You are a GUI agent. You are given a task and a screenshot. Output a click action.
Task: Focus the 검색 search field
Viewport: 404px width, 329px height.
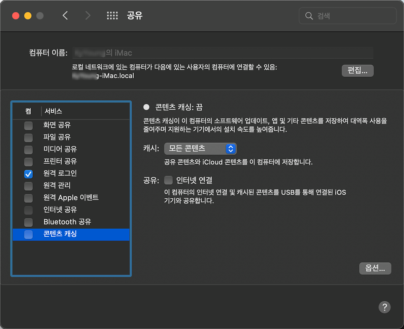pyautogui.click(x=348, y=16)
